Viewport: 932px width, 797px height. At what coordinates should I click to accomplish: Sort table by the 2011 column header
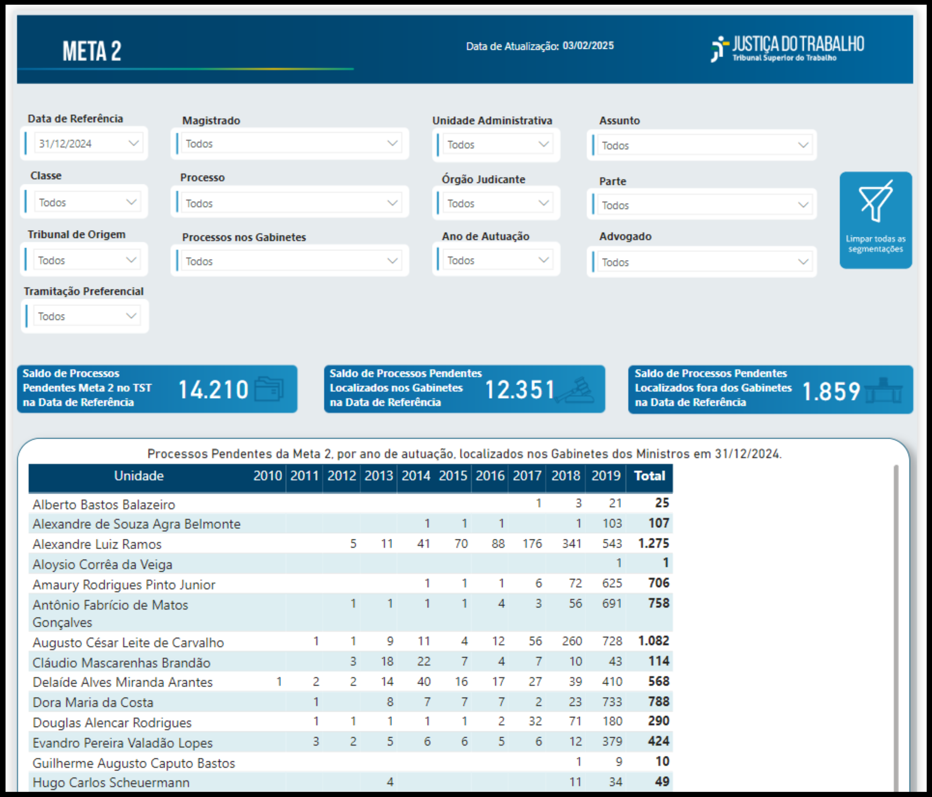point(305,476)
